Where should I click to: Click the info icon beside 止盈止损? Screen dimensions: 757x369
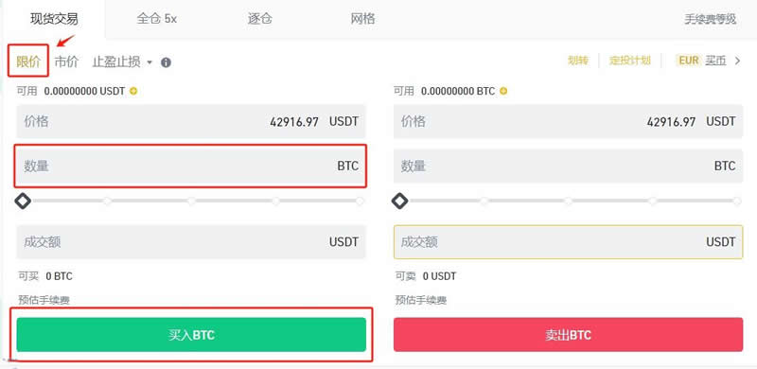click(x=167, y=62)
